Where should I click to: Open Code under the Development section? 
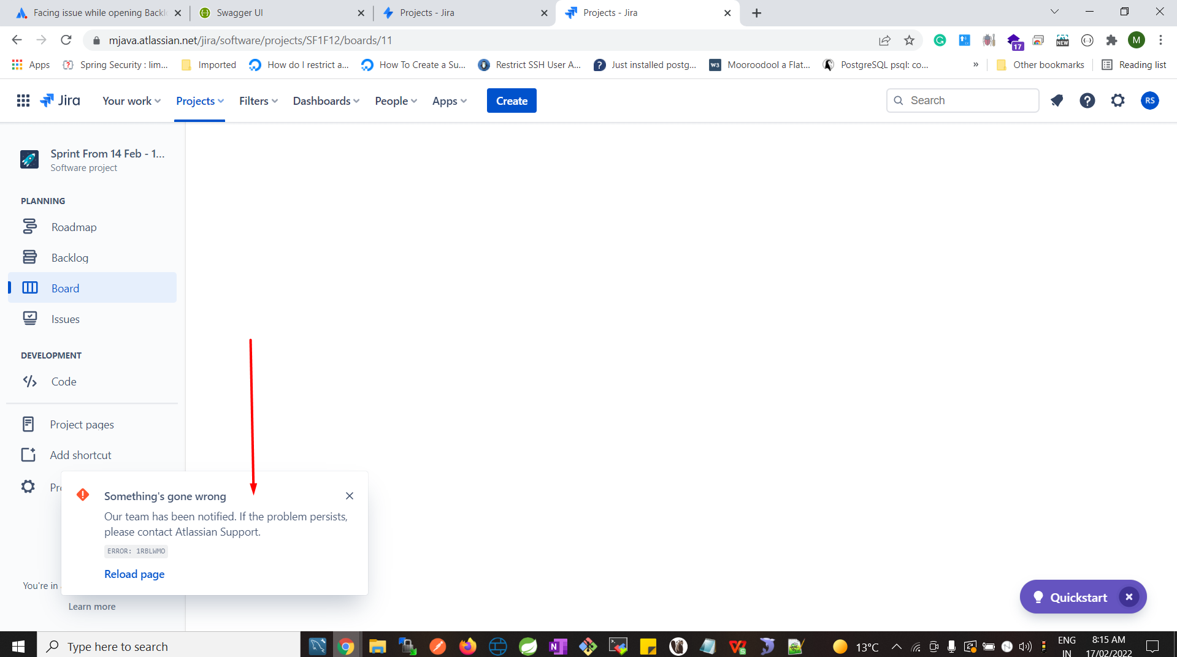point(63,381)
